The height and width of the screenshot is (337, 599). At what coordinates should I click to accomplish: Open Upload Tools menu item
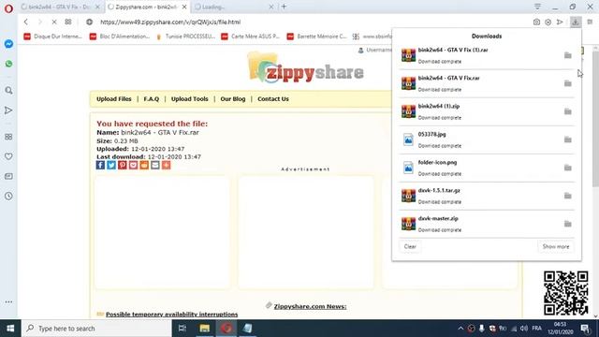pyautogui.click(x=189, y=99)
